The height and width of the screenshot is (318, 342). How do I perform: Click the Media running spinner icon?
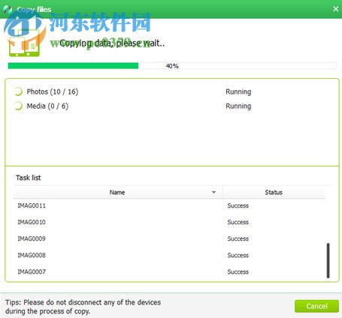[18, 106]
